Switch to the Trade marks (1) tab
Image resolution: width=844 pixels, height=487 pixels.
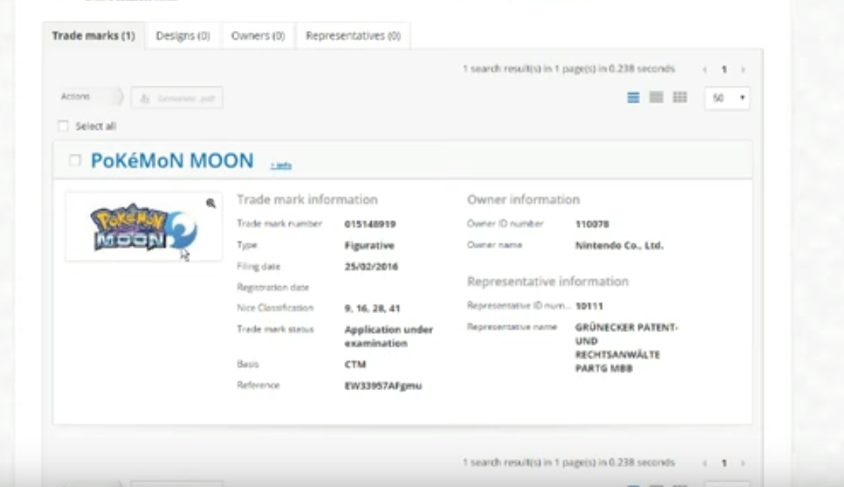(94, 36)
